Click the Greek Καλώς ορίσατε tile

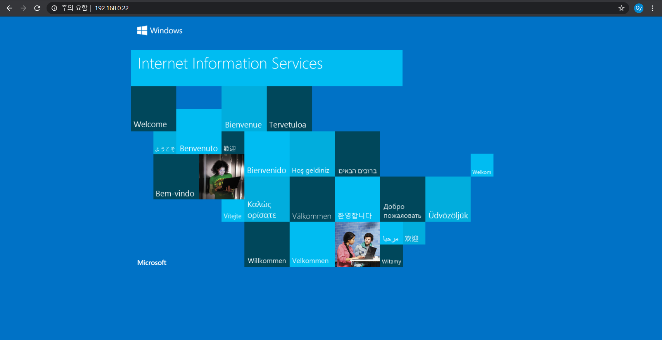click(x=267, y=199)
